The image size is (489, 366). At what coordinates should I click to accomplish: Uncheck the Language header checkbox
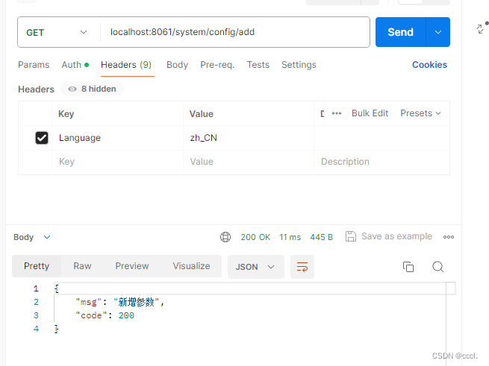(x=42, y=138)
